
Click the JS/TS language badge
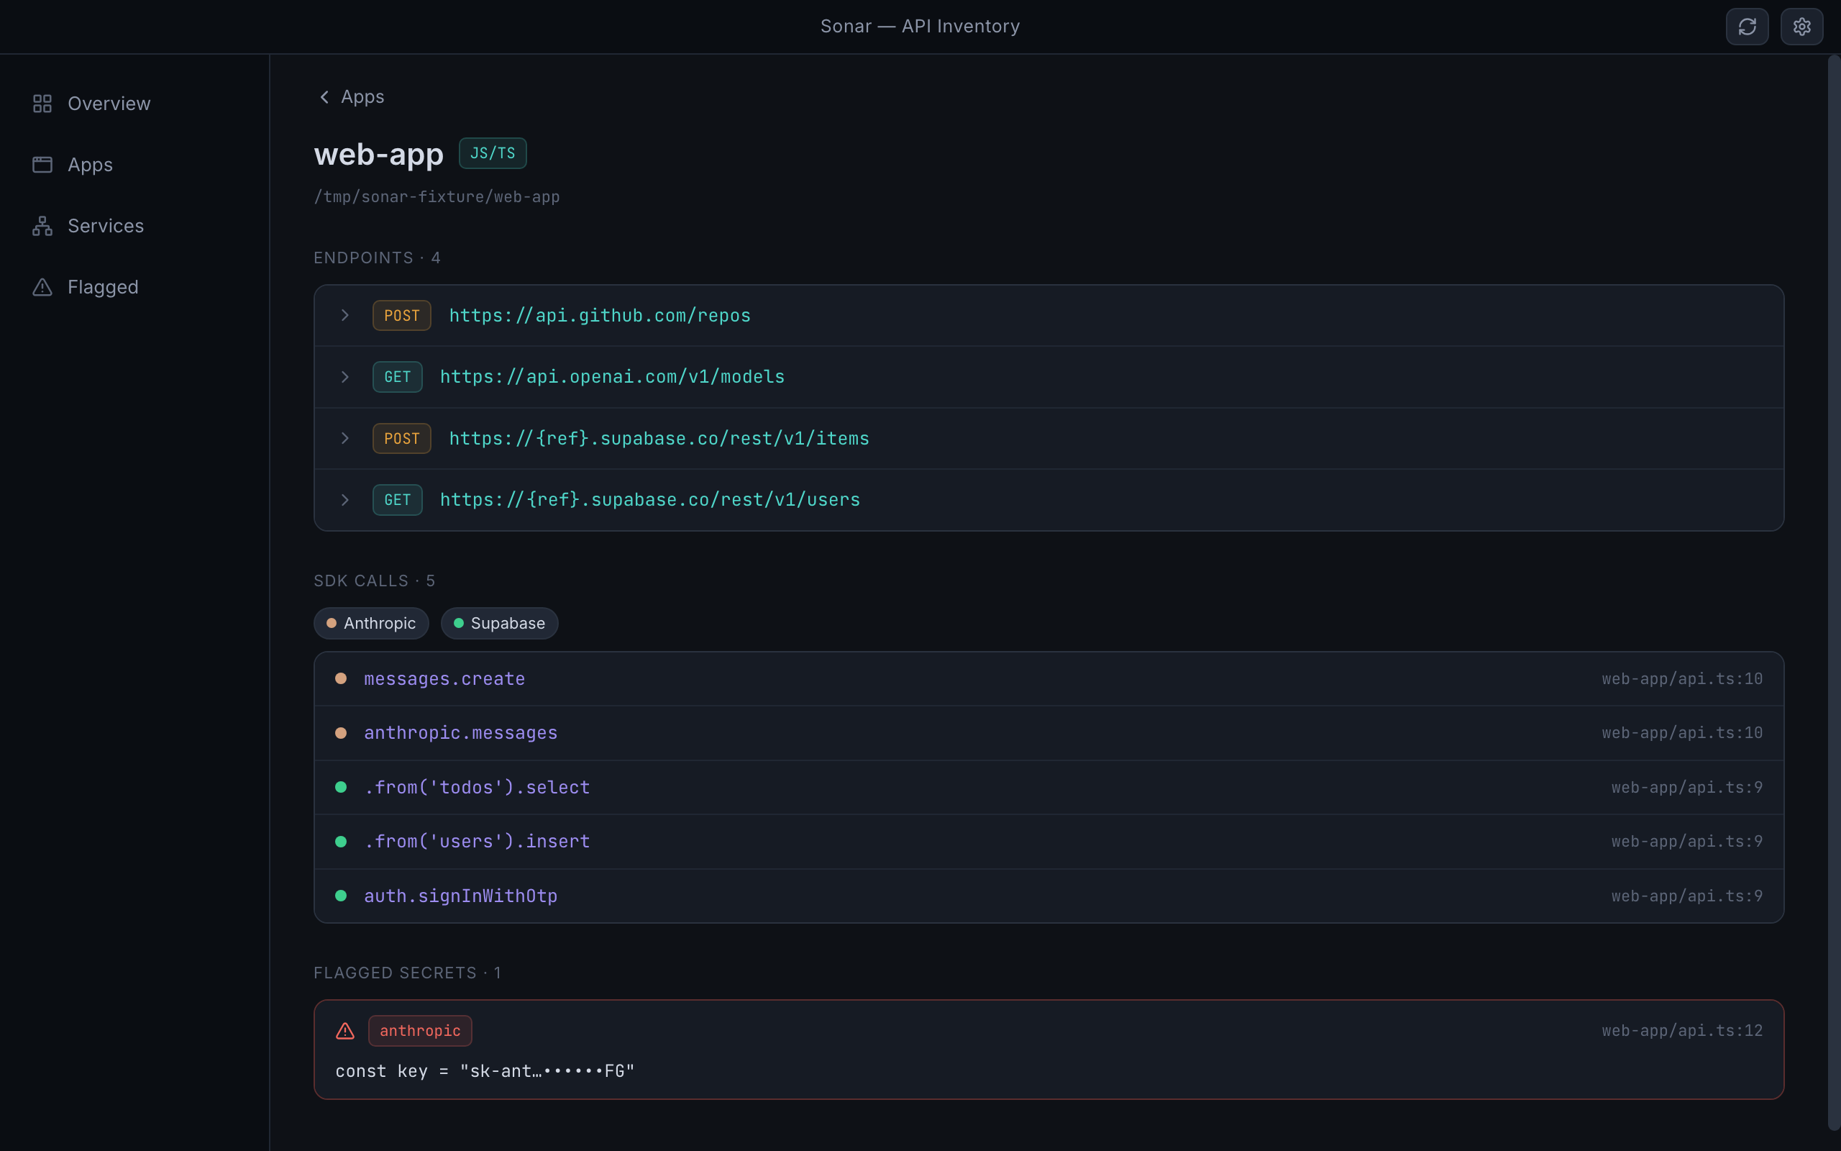coord(493,153)
